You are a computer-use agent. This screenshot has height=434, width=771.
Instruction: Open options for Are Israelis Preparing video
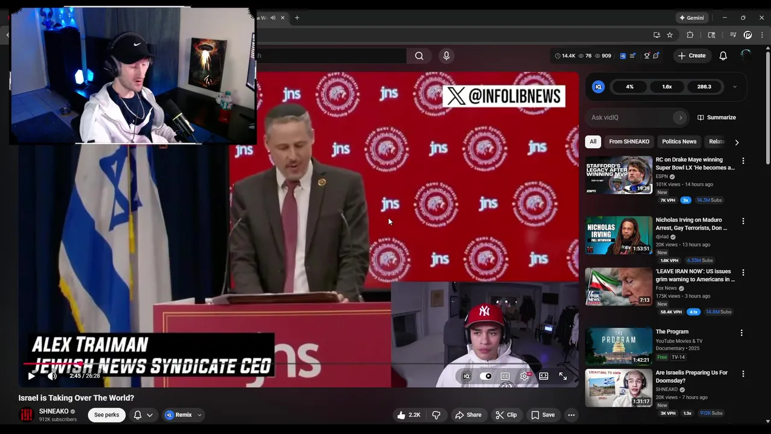coord(743,374)
